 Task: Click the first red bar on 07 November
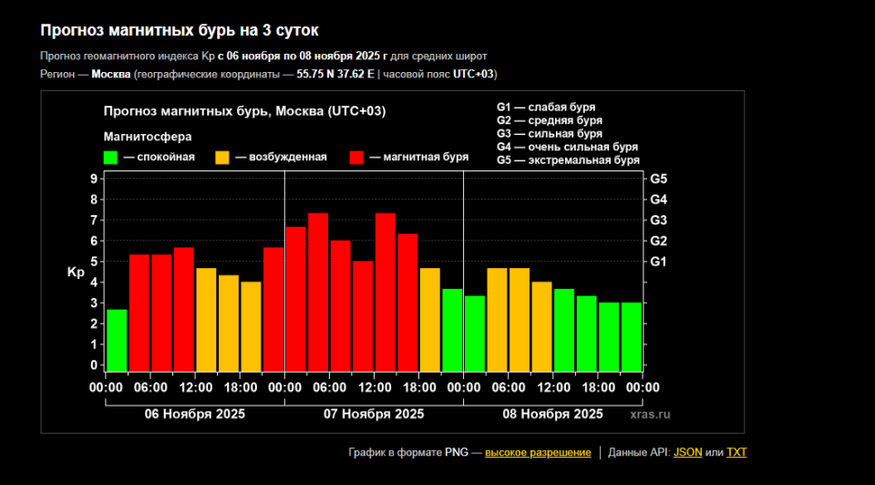(296, 299)
